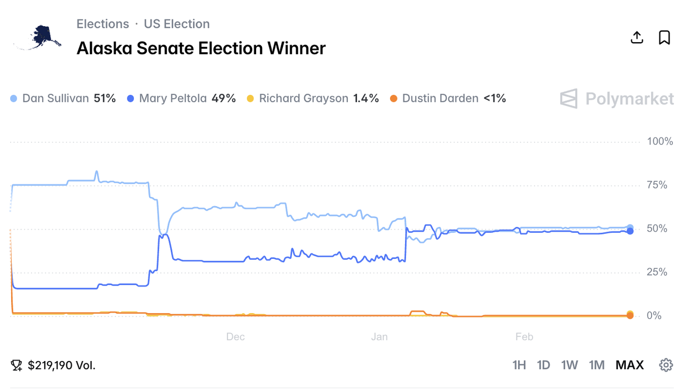Click Dan Sullivan legend color dot
This screenshot has height=392, width=683.
point(14,99)
